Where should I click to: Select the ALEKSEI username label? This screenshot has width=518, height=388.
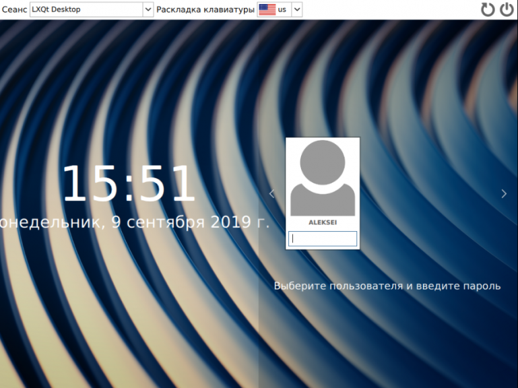[x=322, y=222]
